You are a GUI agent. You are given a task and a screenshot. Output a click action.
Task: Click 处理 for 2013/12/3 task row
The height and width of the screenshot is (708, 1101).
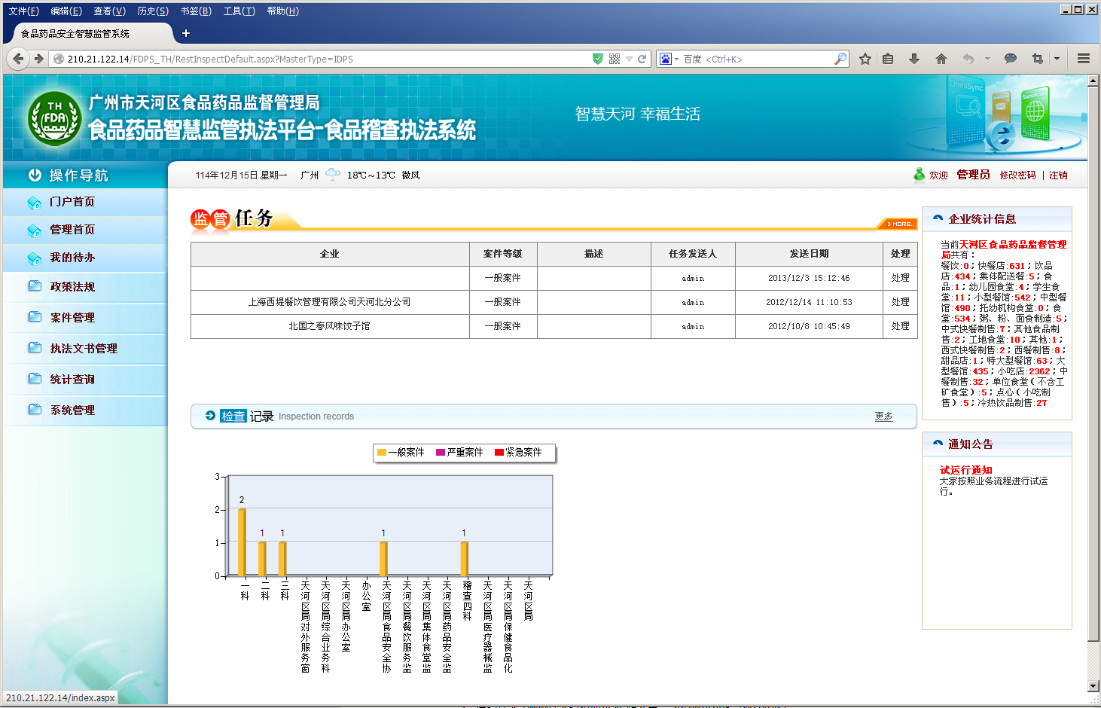click(900, 278)
